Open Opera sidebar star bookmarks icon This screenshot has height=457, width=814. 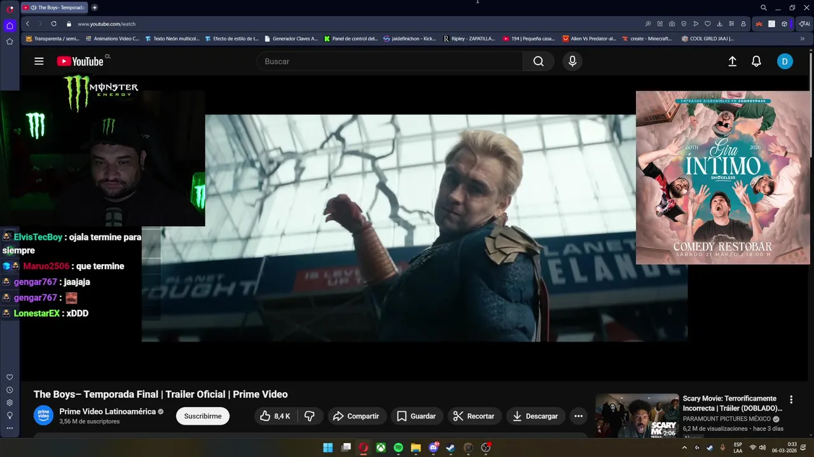point(10,41)
